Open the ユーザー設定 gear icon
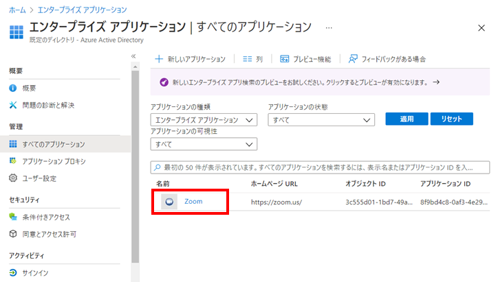Screen dimensions: 498x282 click(12, 178)
